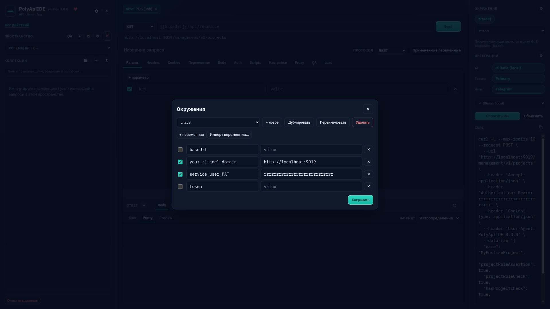Click the heart icon beside version

tap(76, 9)
